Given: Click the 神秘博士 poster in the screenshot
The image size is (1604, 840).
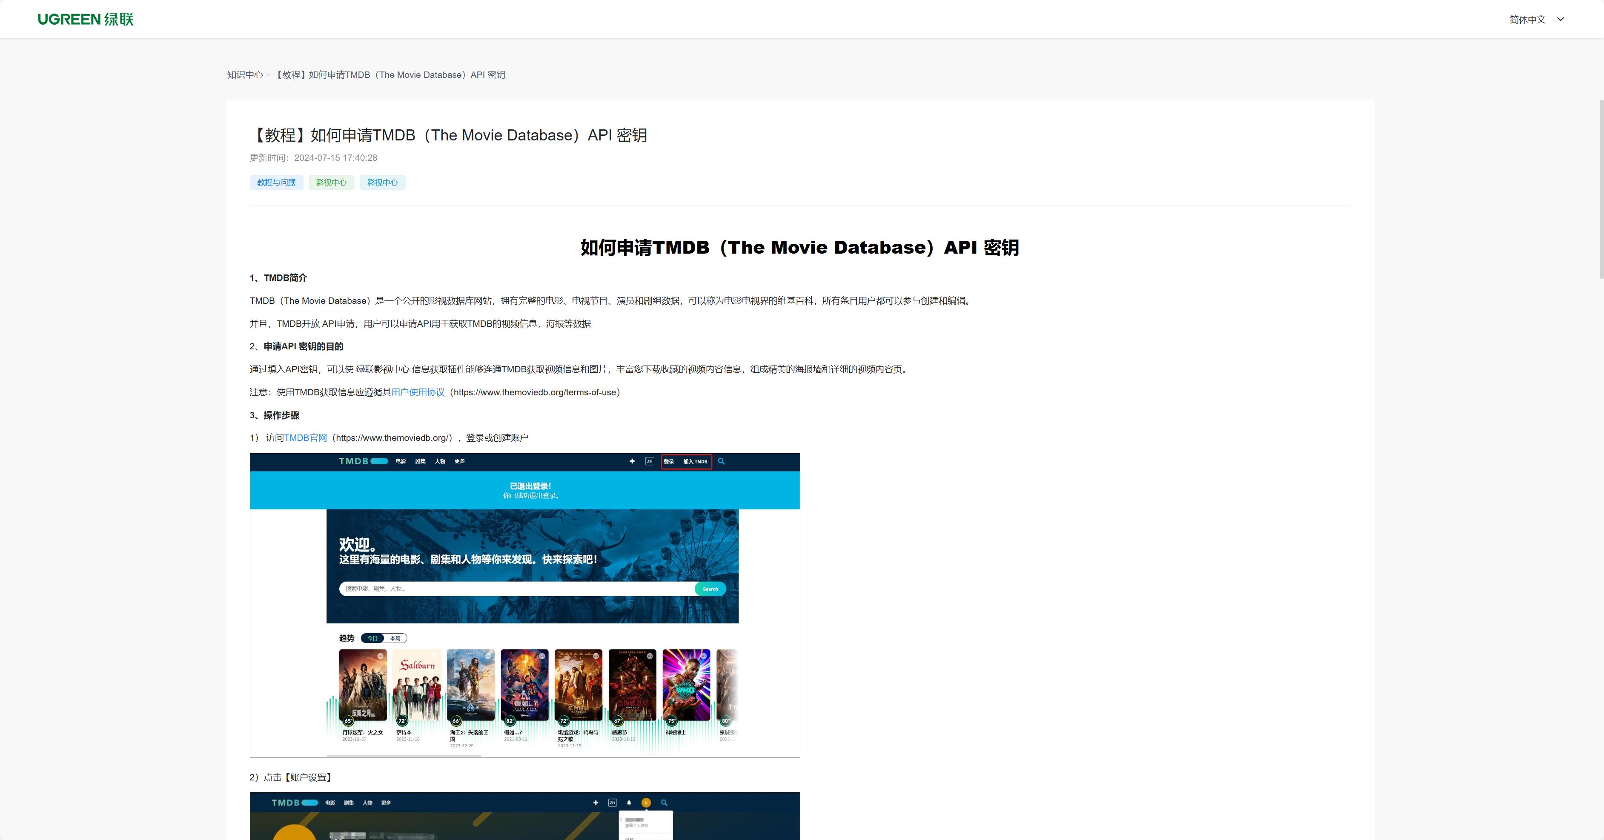Looking at the screenshot, I should [x=686, y=685].
